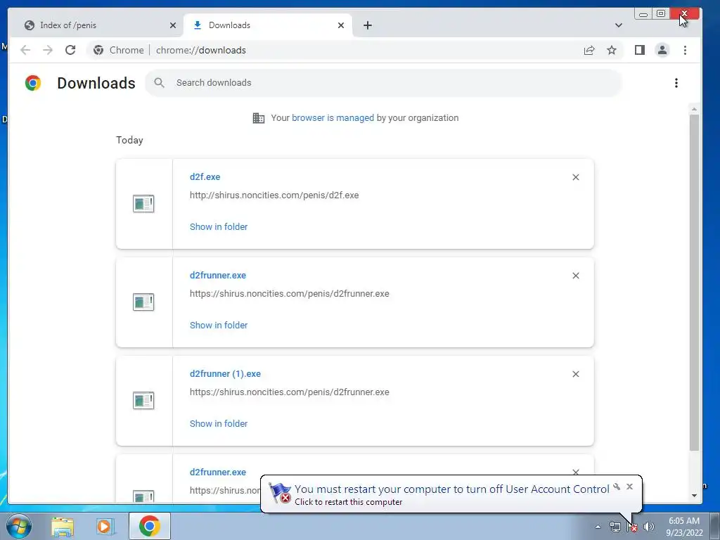Image resolution: width=720 pixels, height=540 pixels.
Task: Close the Downloads tab
Action: [x=341, y=25]
